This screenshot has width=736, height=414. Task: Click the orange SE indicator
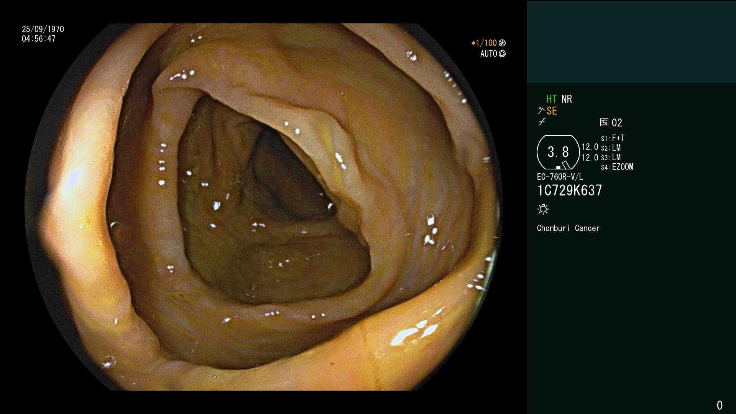[552, 111]
